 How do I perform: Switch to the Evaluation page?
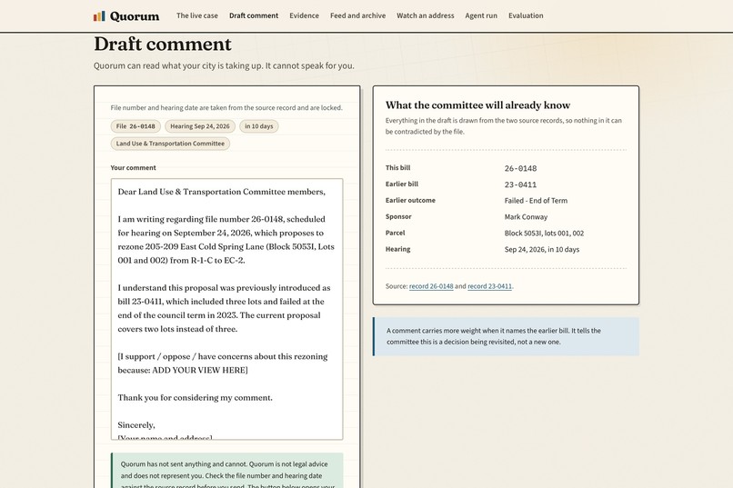point(526,15)
